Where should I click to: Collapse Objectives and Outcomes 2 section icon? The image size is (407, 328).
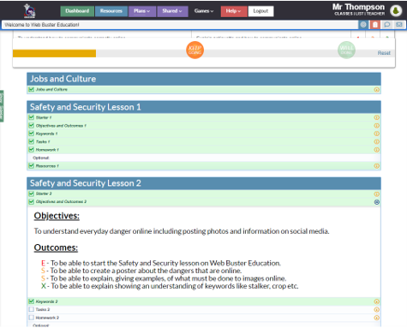click(377, 202)
